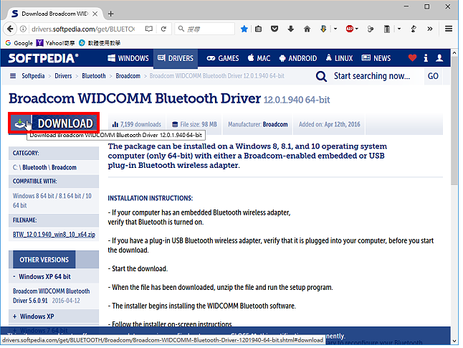Open the downloads arrow icon

pos(291,29)
